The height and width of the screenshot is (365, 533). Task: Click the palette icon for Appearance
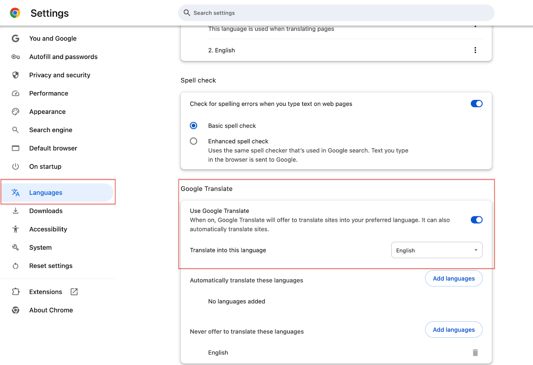pos(15,112)
